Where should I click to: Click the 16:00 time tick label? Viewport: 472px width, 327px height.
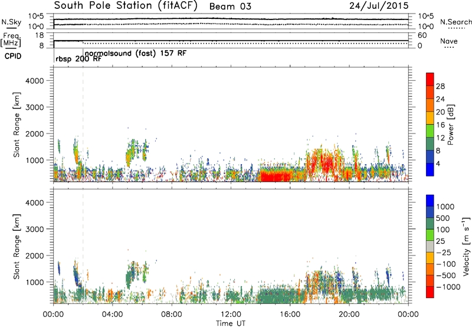pos(290,315)
